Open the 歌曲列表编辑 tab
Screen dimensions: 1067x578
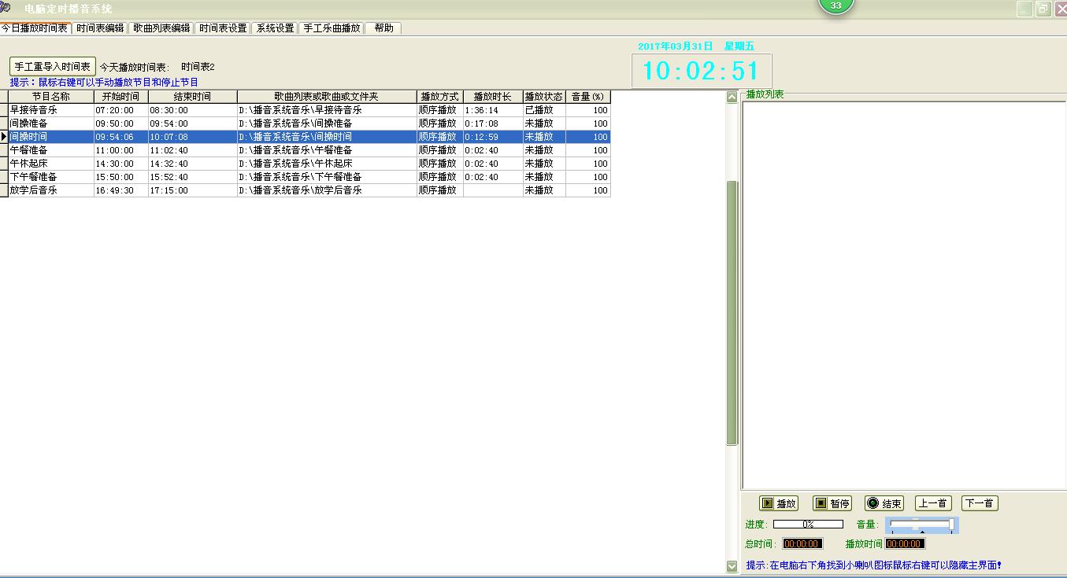[161, 28]
